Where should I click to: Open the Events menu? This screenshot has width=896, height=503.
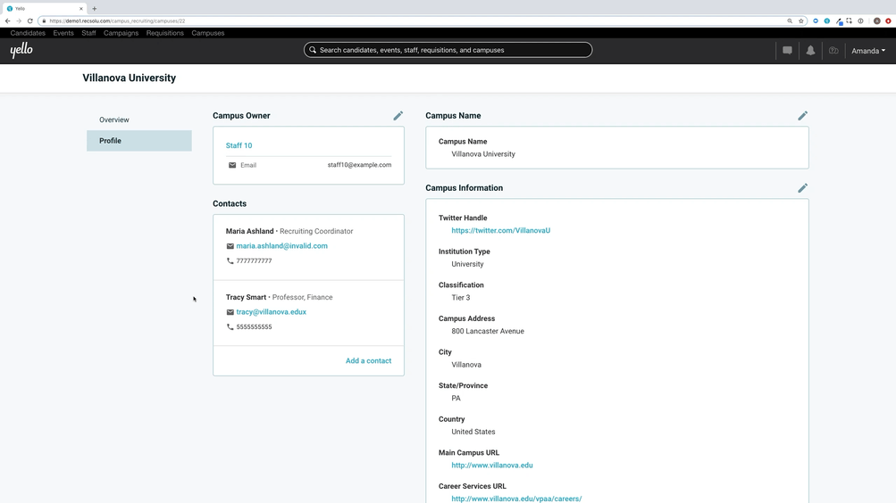(x=63, y=33)
